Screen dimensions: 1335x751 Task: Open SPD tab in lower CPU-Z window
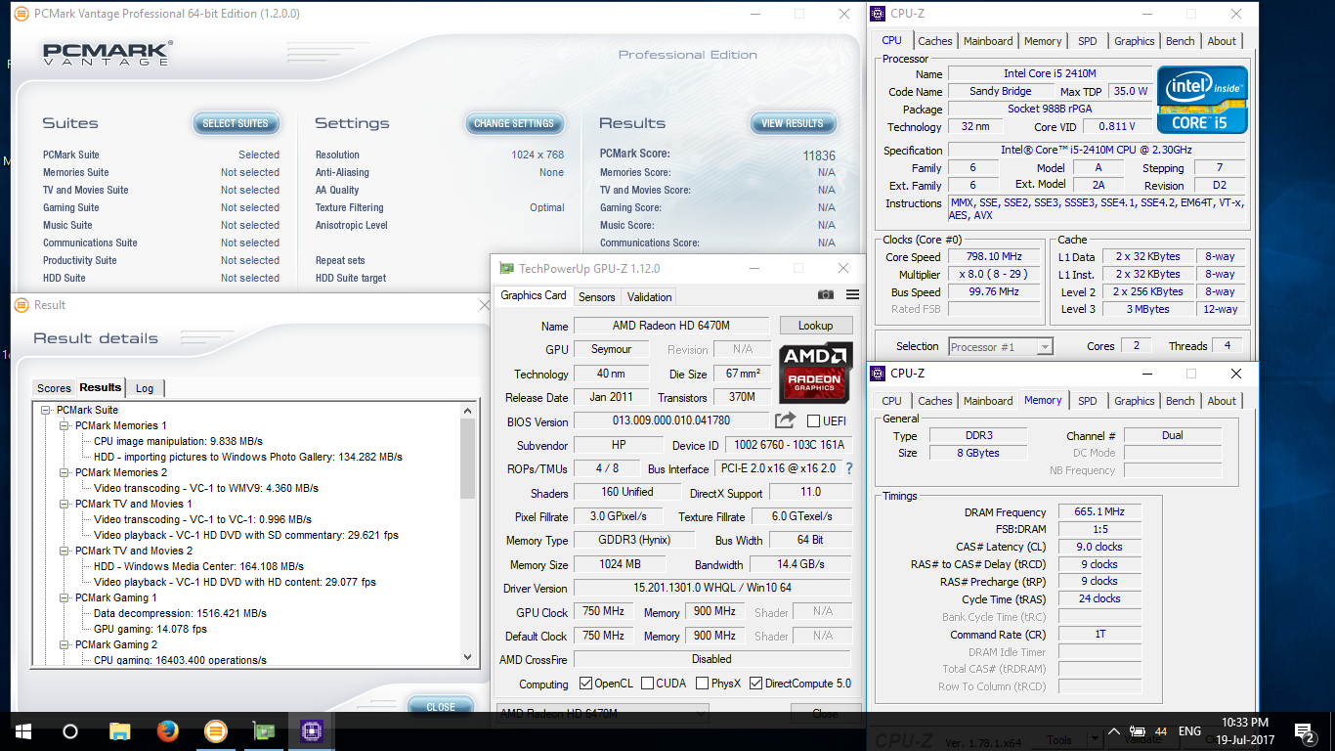[x=1088, y=401]
